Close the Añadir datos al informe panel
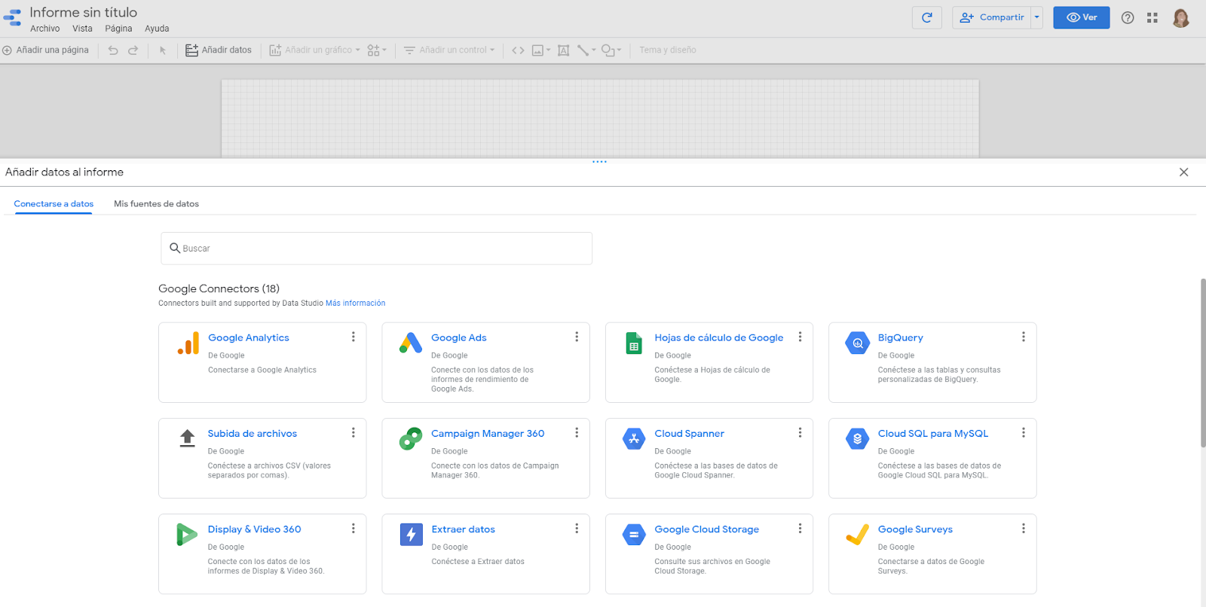 (x=1183, y=172)
